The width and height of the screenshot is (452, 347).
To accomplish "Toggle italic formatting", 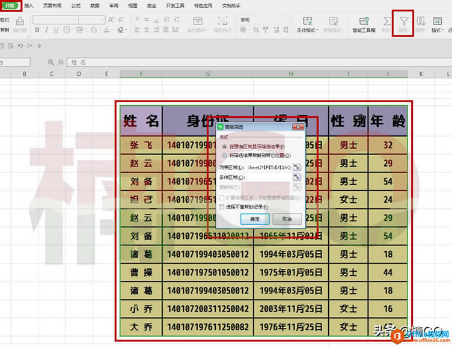I will pos(47,29).
